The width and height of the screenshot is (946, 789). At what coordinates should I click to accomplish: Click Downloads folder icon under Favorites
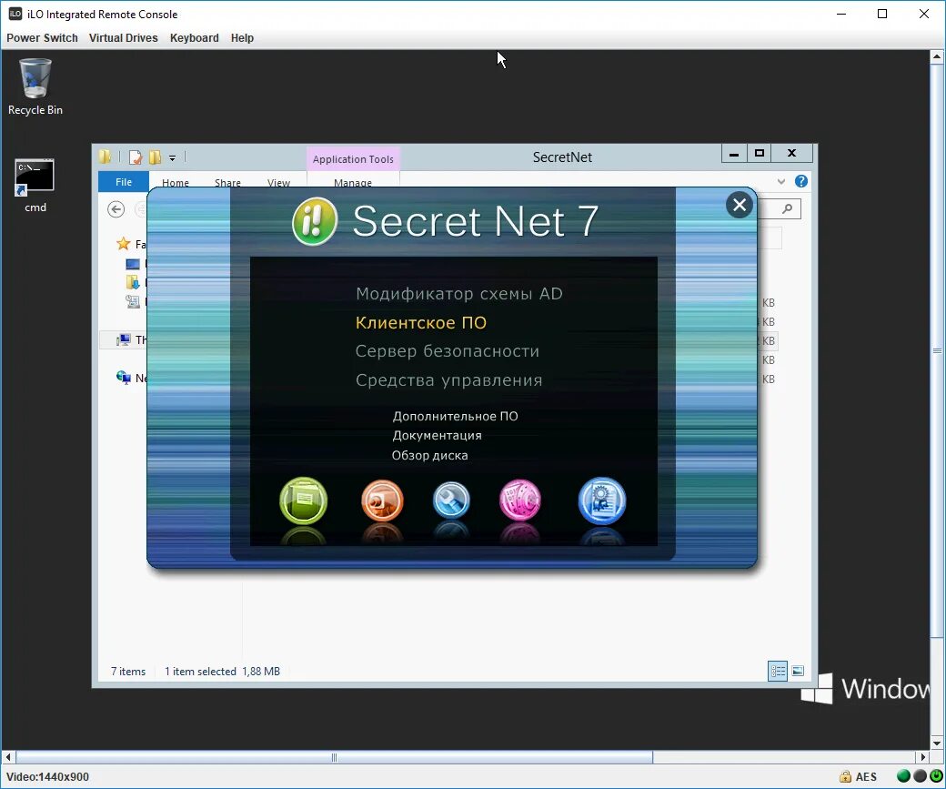coord(133,282)
